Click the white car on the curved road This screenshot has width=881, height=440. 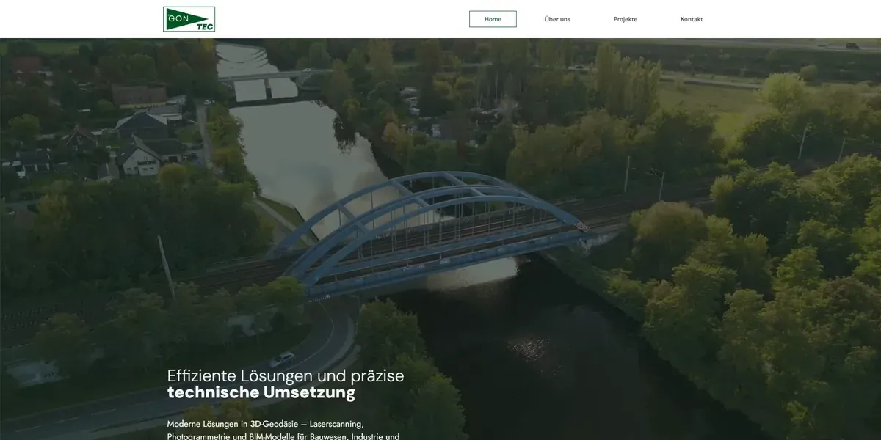[x=282, y=359]
